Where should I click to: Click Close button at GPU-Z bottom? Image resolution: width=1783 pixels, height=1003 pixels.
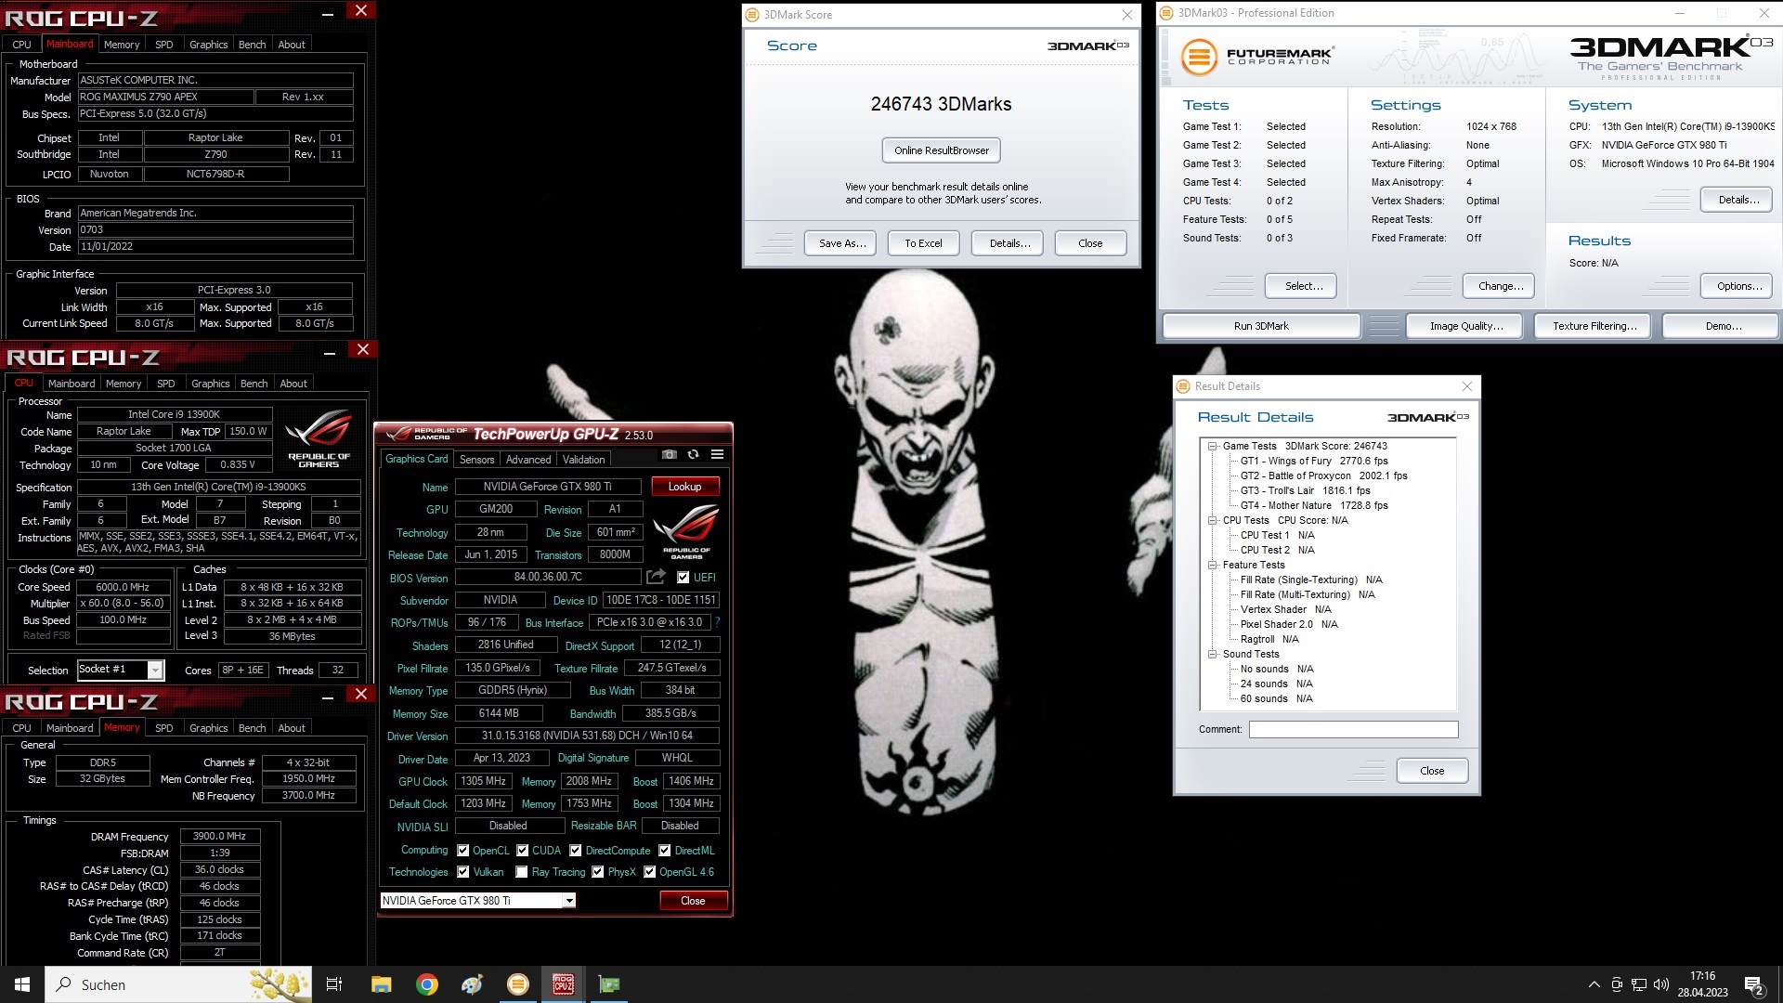point(693,901)
